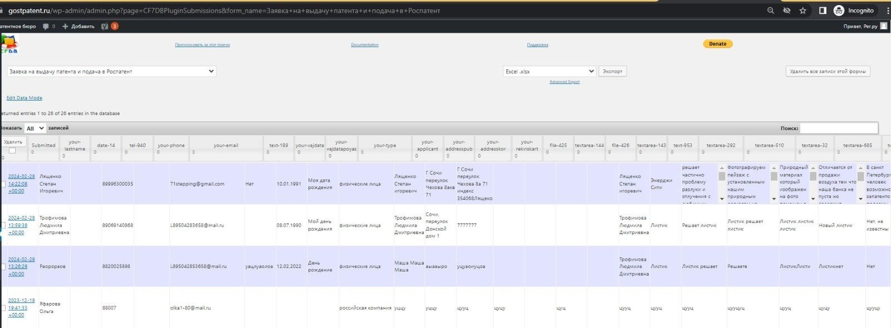Screen dimensions: 891x328
Task: Click the browser zoom magnifier icon
Action: (x=771, y=11)
